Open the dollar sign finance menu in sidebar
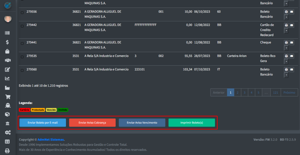The height and width of the screenshot is (155, 300). (8, 42)
